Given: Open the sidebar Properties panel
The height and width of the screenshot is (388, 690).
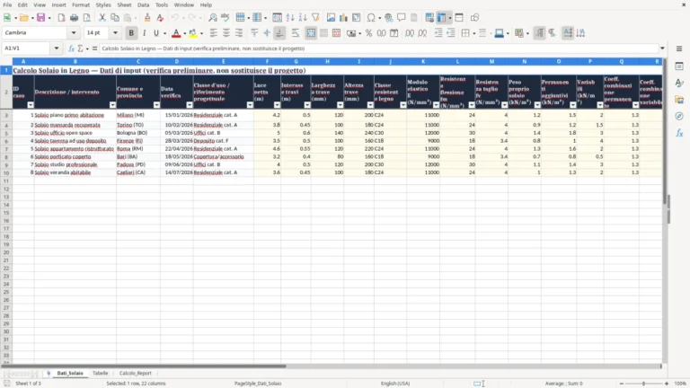Looking at the screenshot, I should click(679, 66).
